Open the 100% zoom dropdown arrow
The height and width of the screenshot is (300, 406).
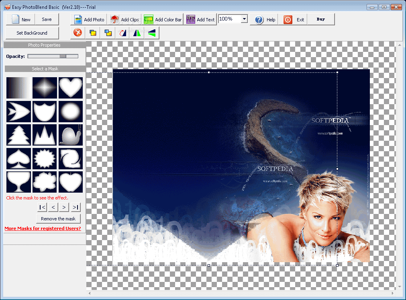pos(244,18)
